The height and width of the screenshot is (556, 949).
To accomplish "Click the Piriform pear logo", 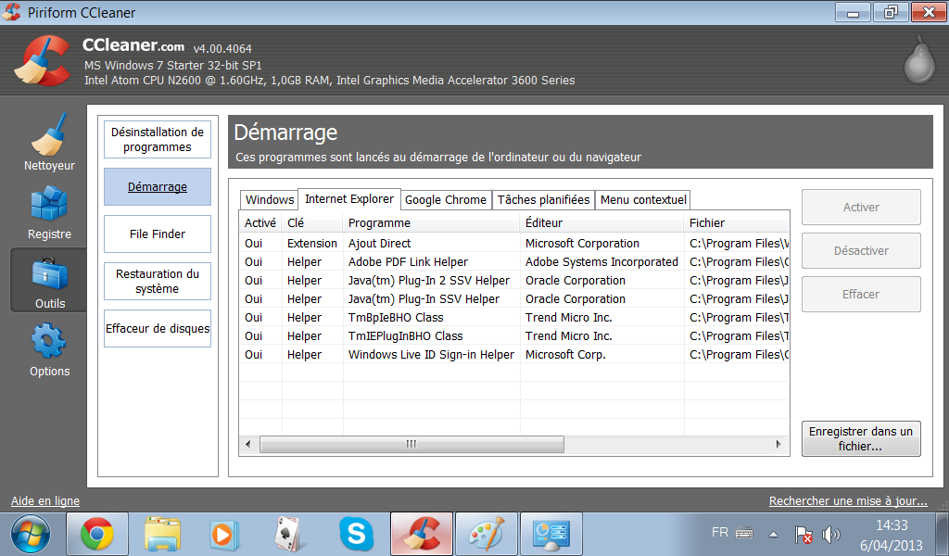I will tap(918, 59).
